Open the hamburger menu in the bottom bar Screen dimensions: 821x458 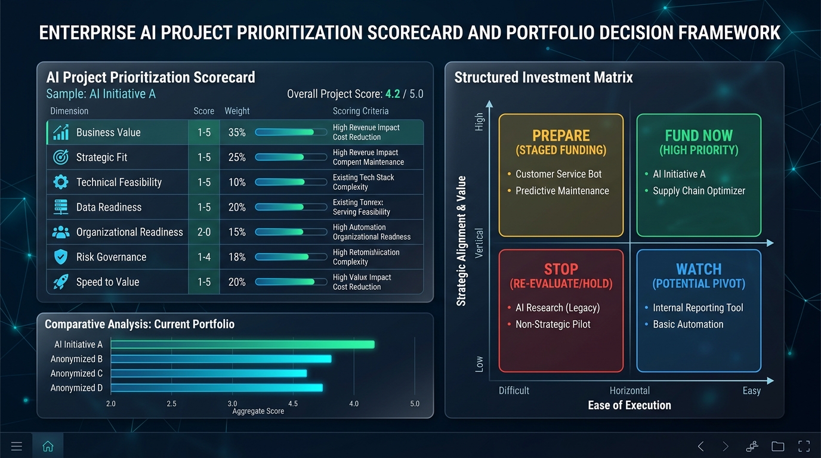tap(17, 446)
